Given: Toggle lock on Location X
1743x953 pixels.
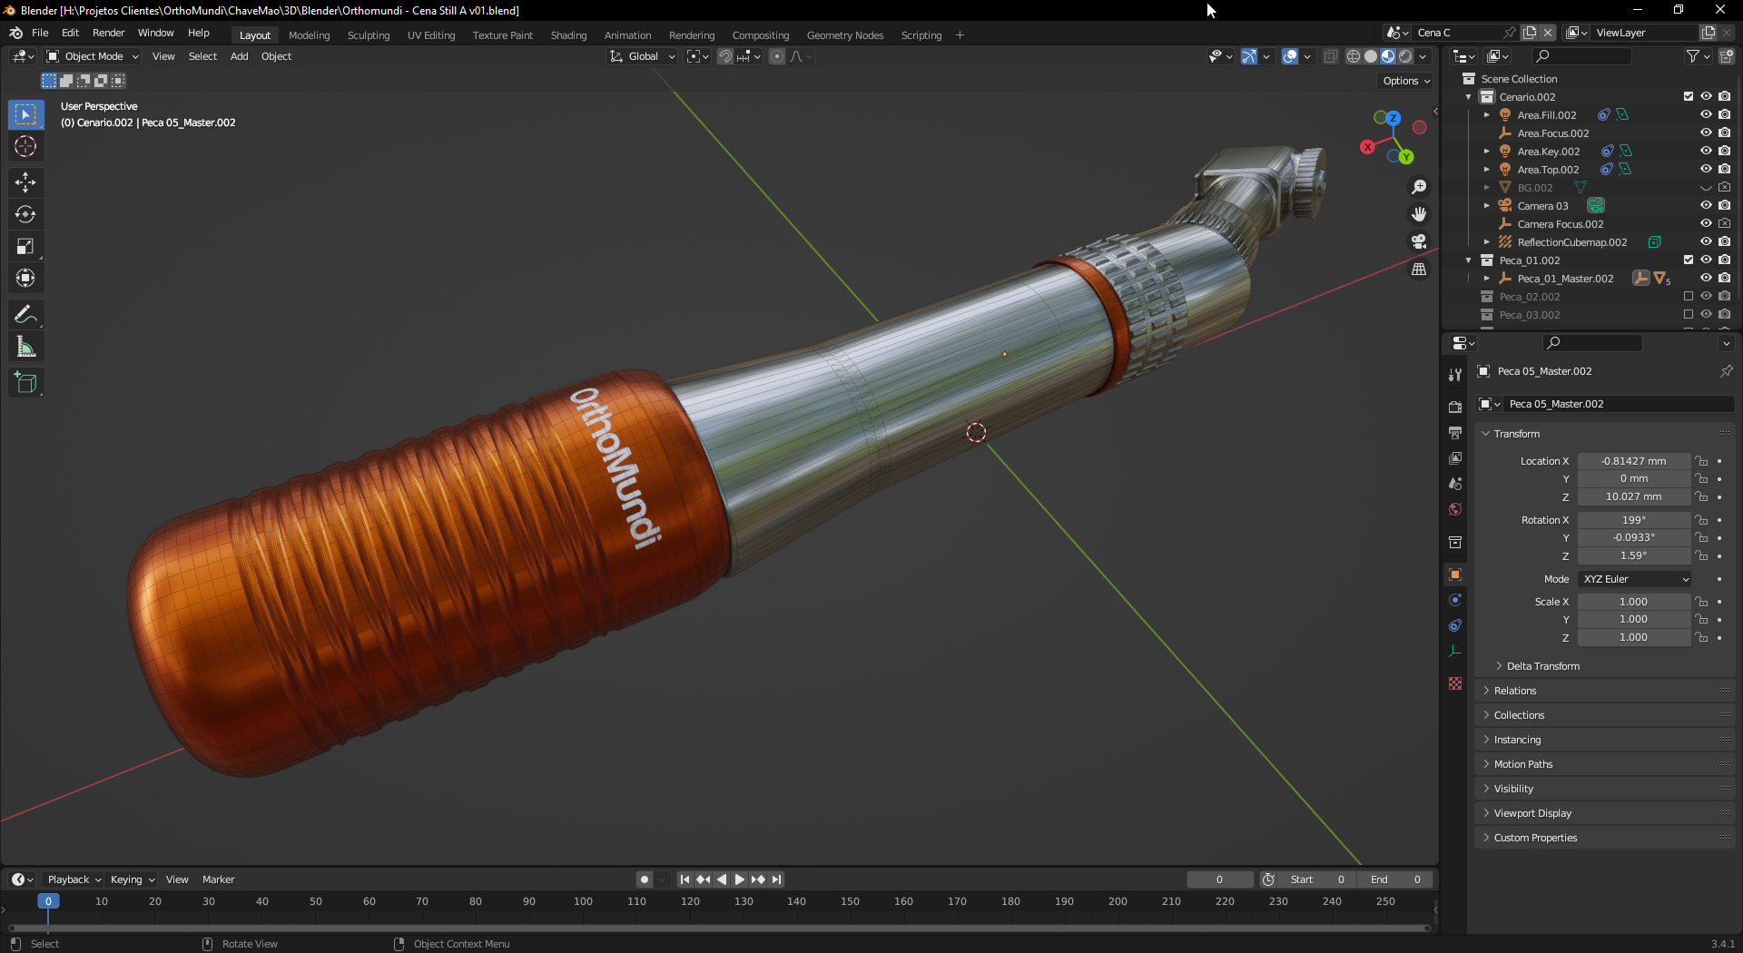Looking at the screenshot, I should point(1702,461).
